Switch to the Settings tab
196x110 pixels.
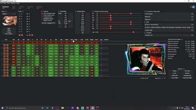tap(40, 7)
